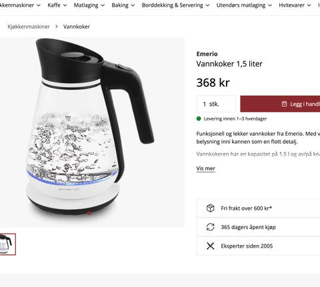Viewport: 320px width, 287px height.
Task: Click the breadcrumb arrow separator icon
Action: pyautogui.click(x=57, y=27)
